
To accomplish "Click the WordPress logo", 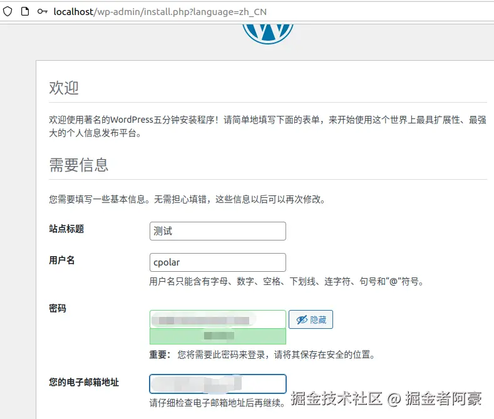I will click(x=268, y=33).
